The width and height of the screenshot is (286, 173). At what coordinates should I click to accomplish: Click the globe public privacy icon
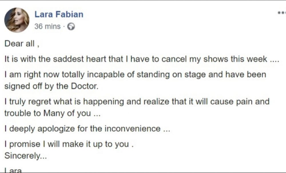71,27
